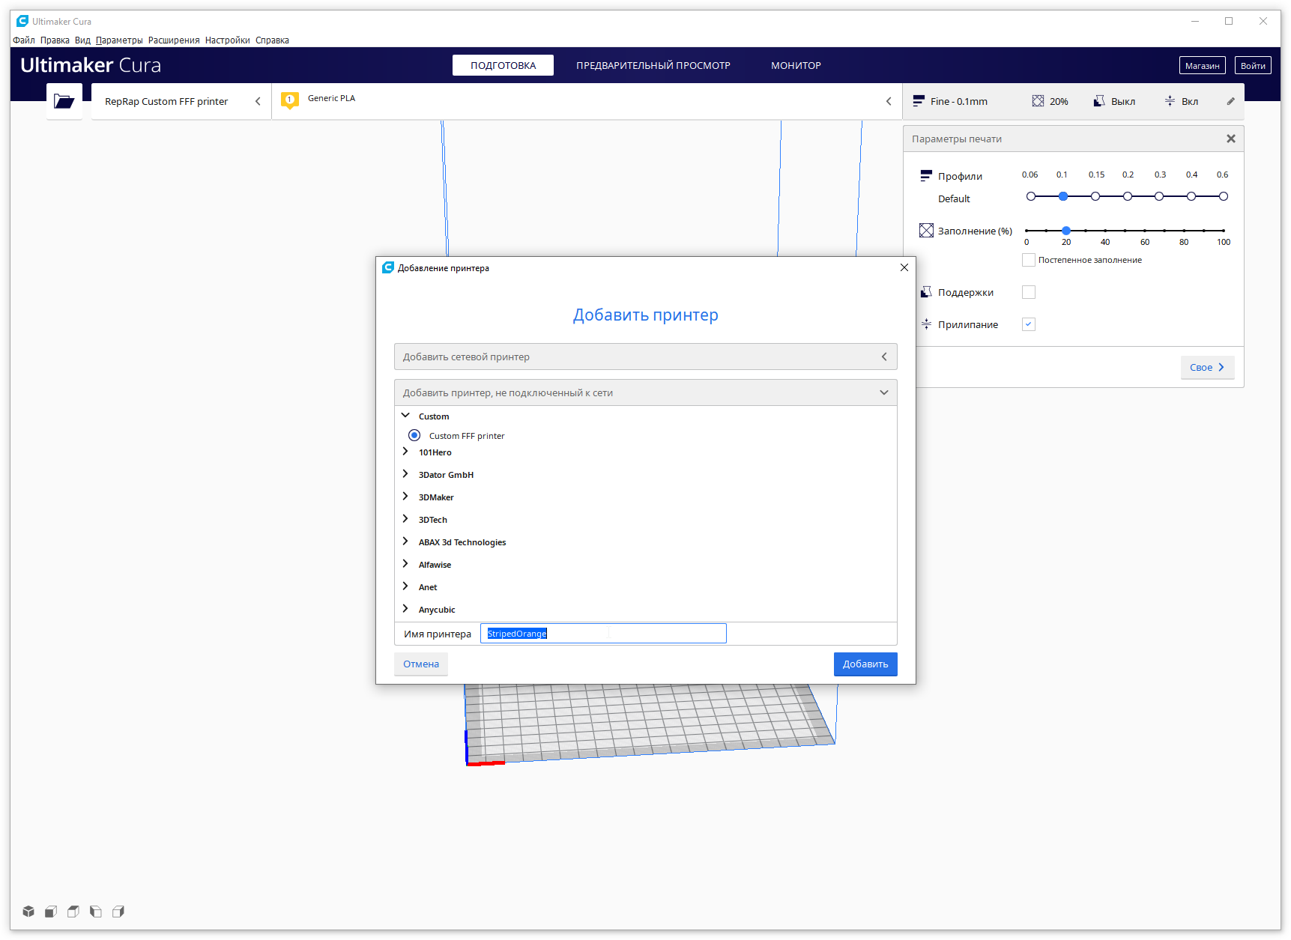
Task: Close the Добавление принтера dialog
Action: coord(904,267)
